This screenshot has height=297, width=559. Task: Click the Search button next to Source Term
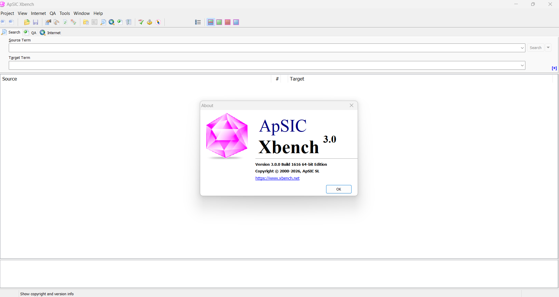pos(536,48)
